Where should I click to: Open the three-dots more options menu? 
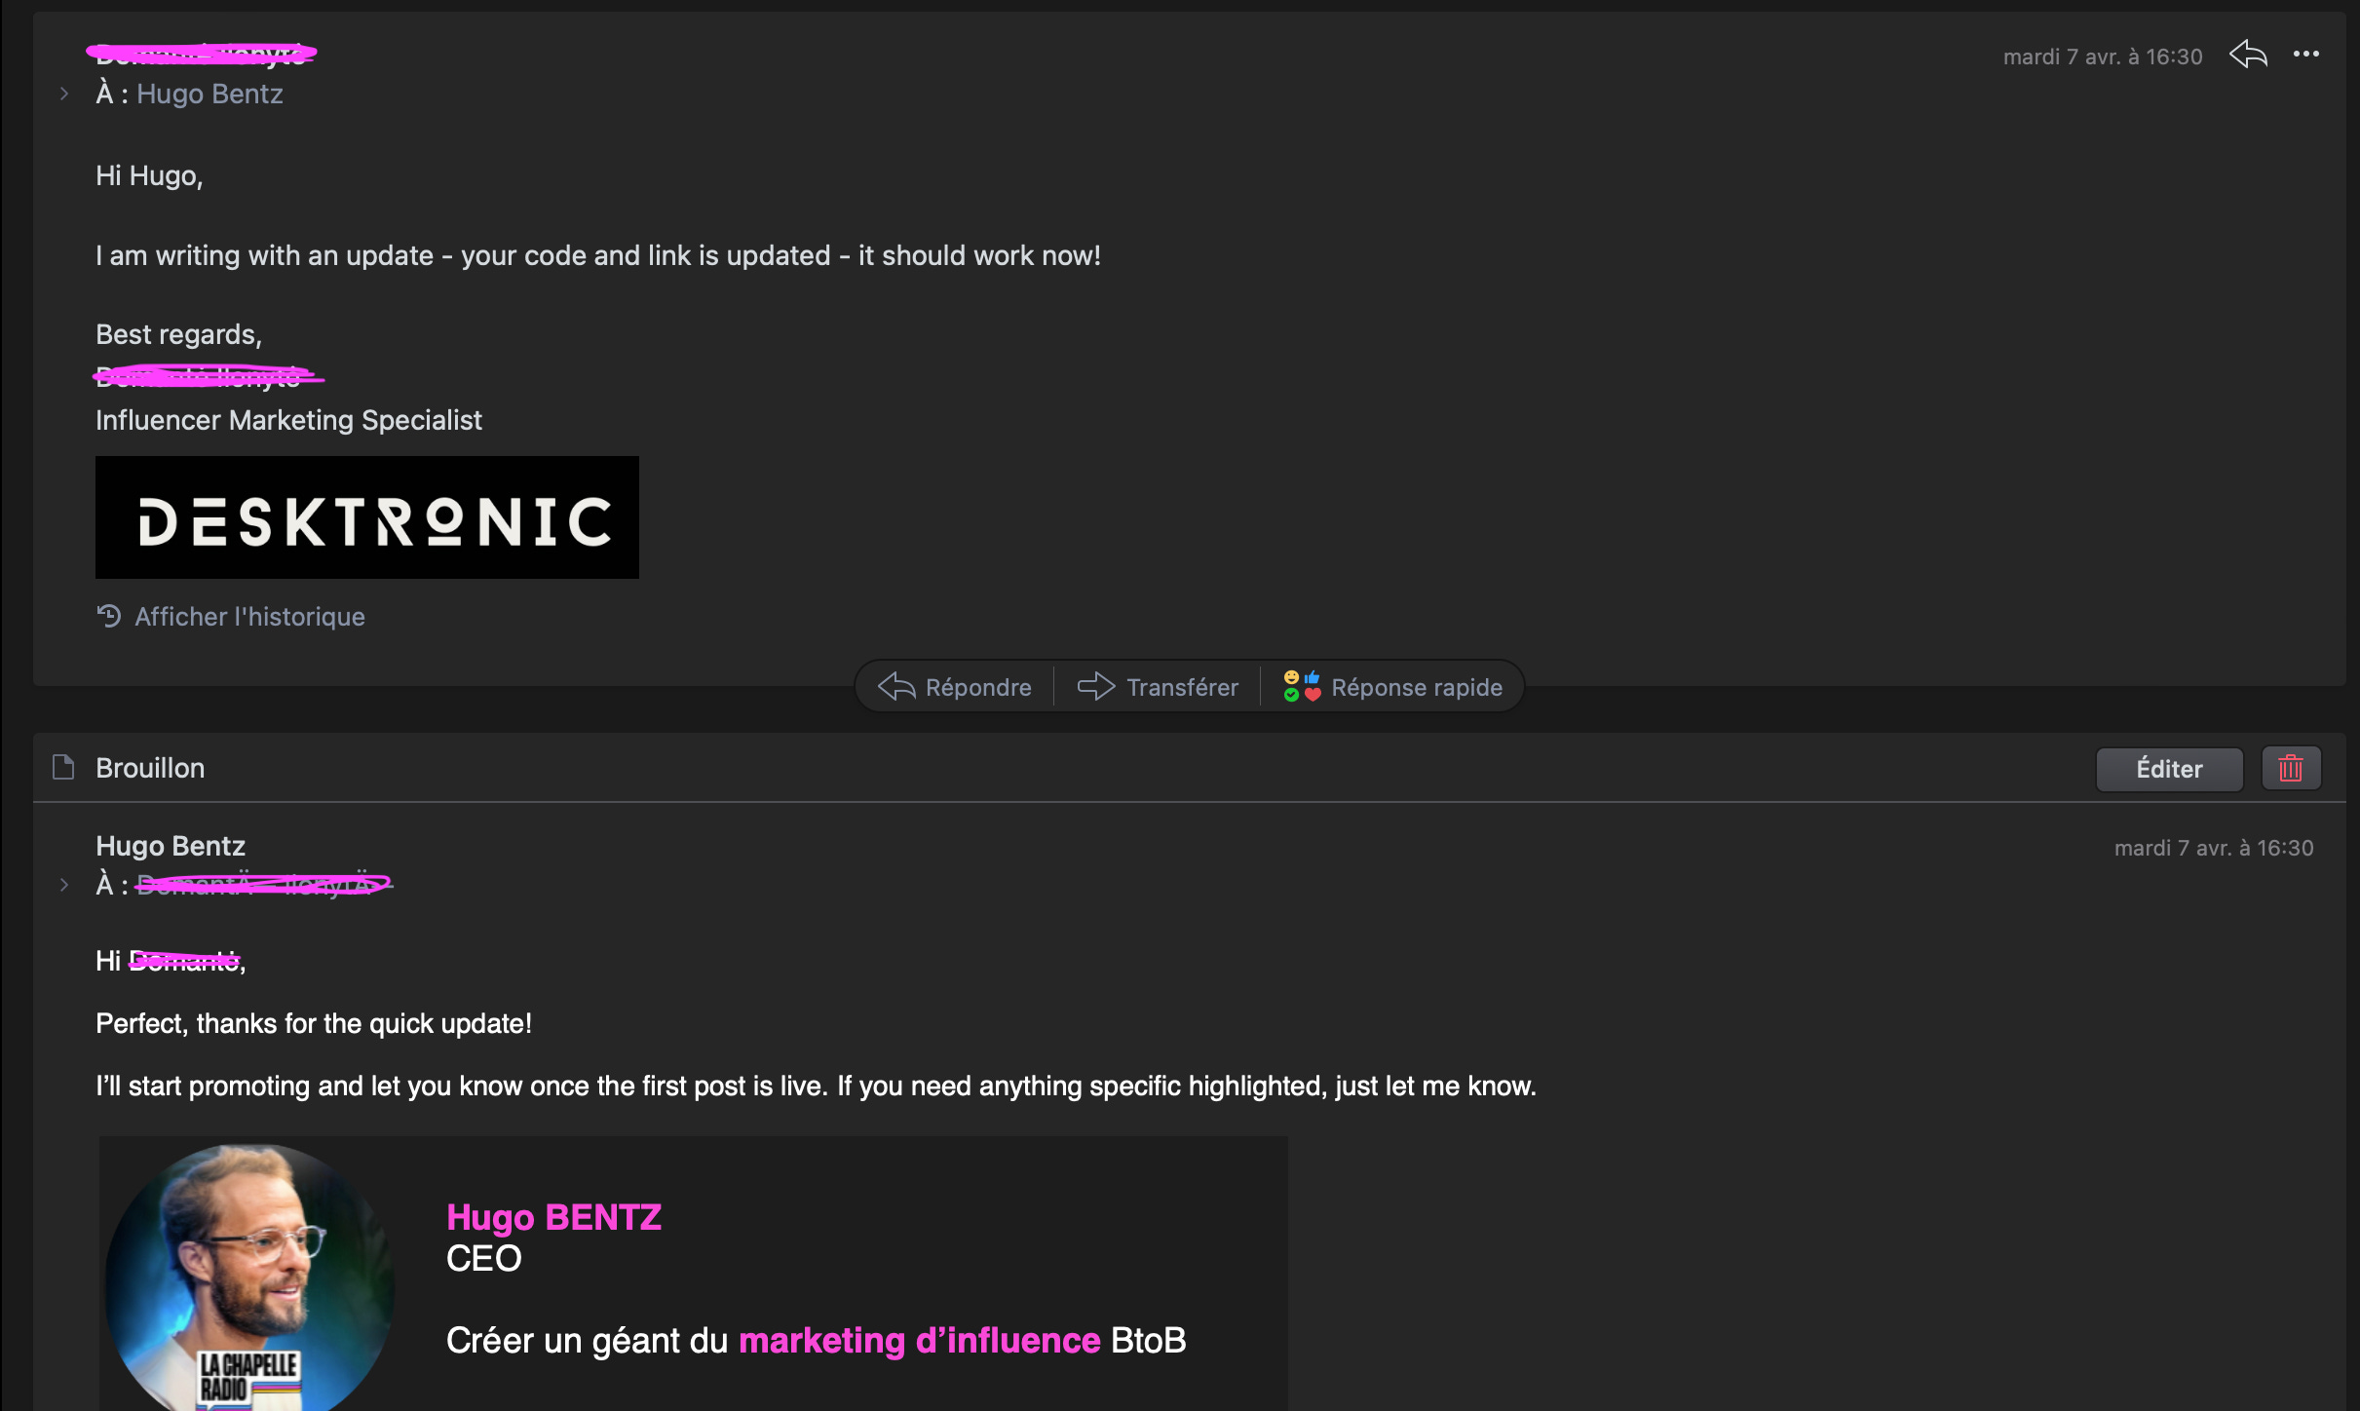click(2305, 55)
